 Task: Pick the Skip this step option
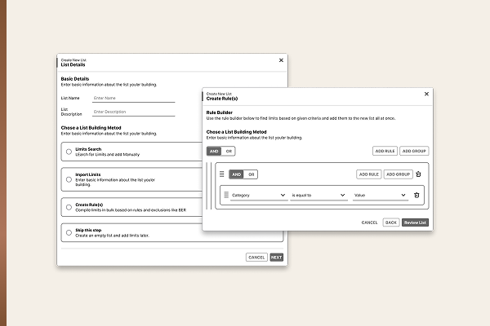tap(68, 233)
